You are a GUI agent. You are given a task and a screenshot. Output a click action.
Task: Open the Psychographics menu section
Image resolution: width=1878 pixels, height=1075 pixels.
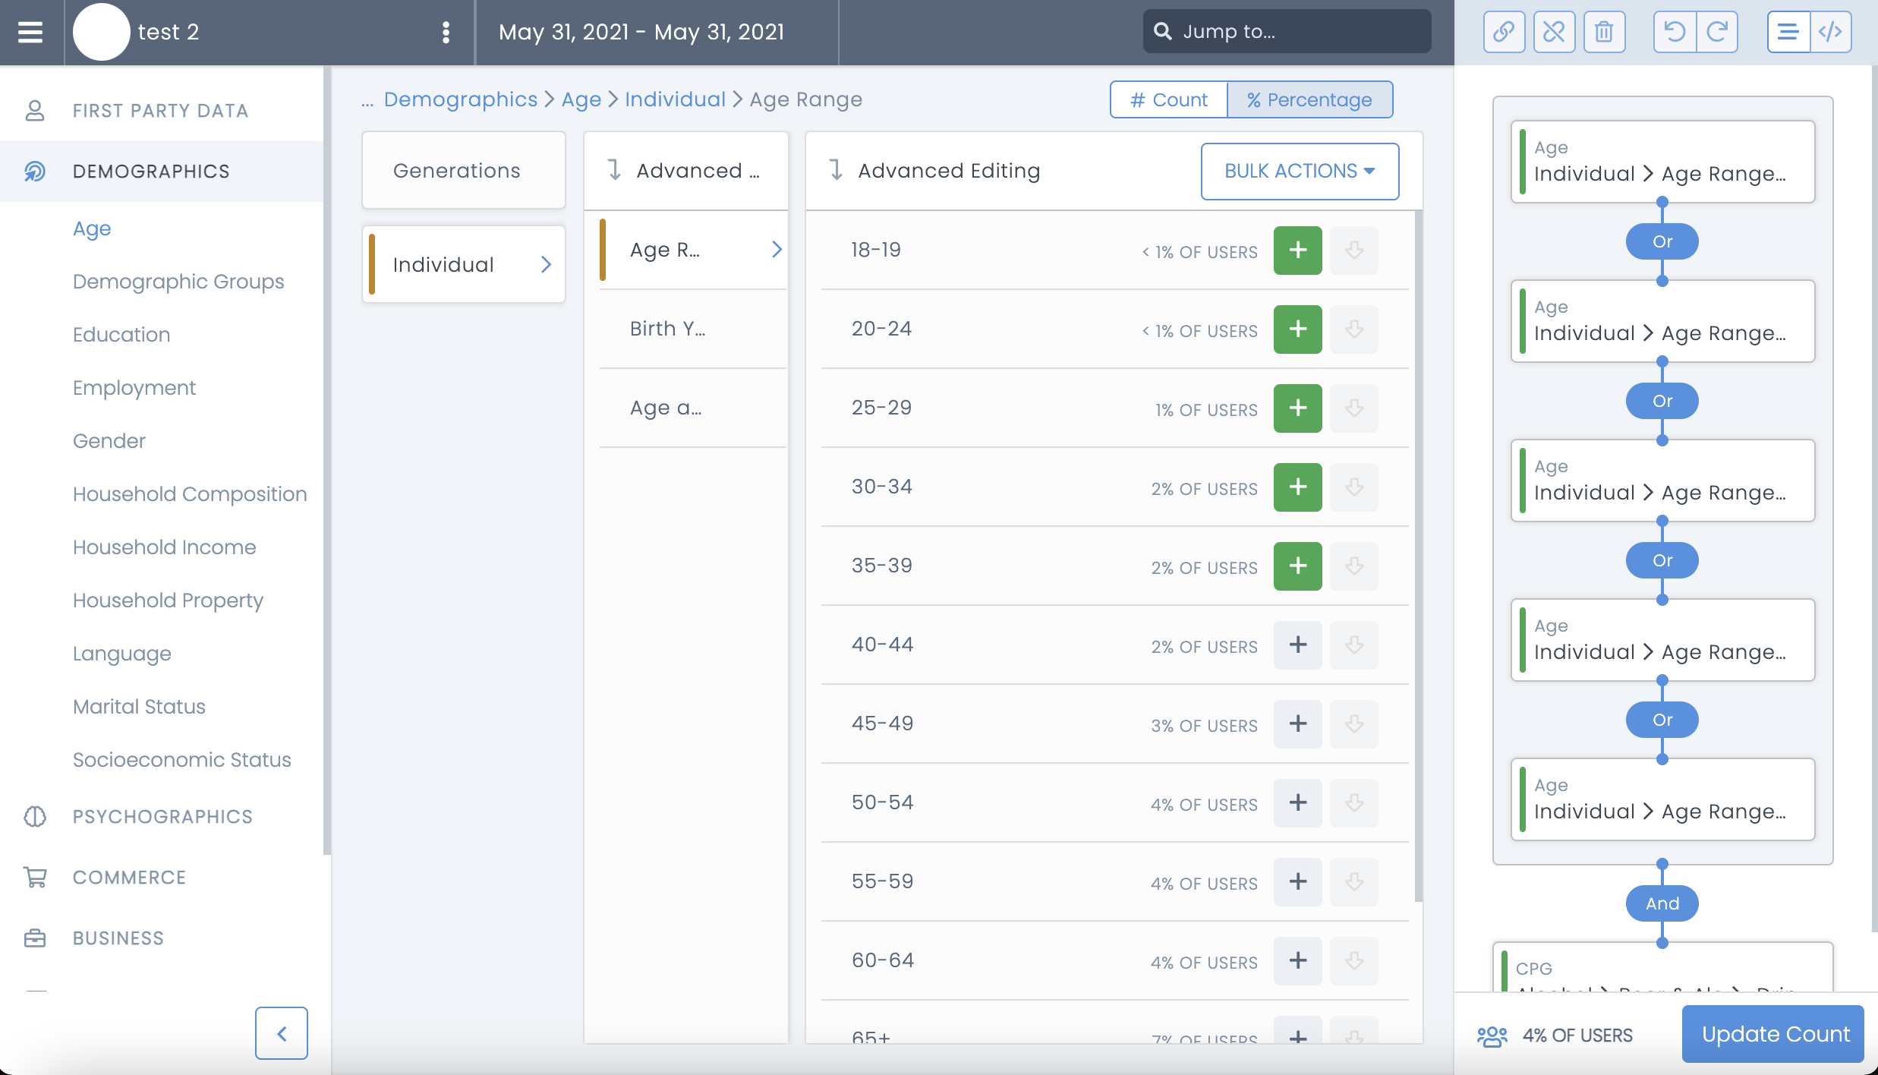(162, 816)
